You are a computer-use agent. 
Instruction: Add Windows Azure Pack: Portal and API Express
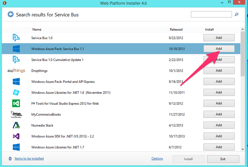tap(219, 81)
